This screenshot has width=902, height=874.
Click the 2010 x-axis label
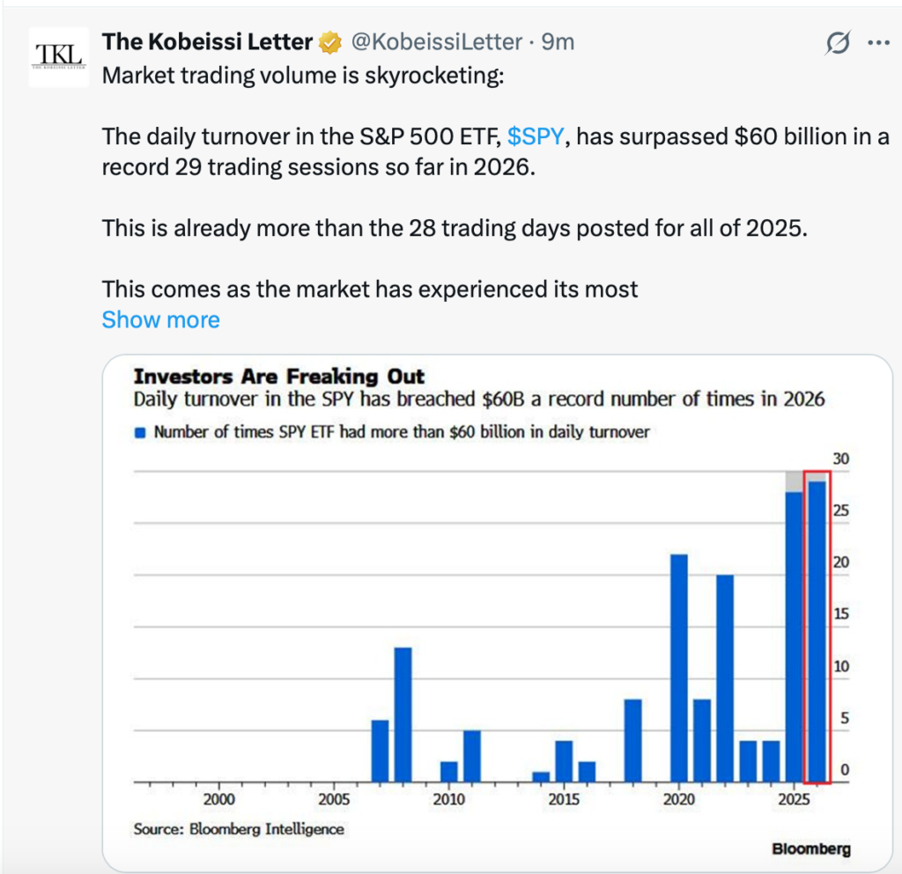(x=449, y=799)
